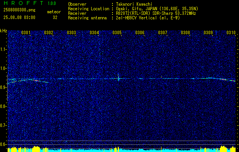Click the 0.7 kHz axis label
Viewport: 239px width, 152px height.
[x=3, y=125]
